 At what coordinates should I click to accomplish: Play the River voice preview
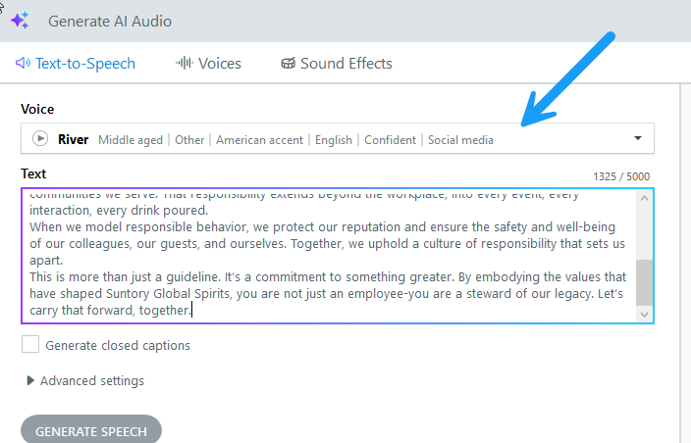(x=40, y=139)
